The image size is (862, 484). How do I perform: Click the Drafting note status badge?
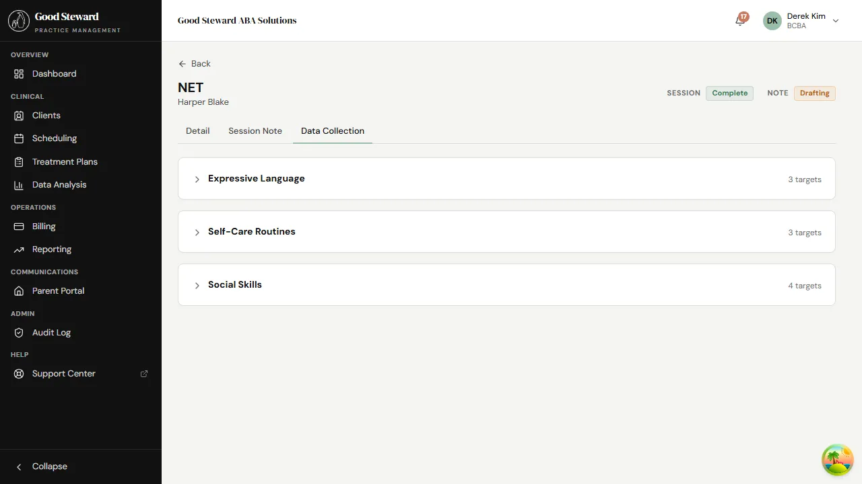814,93
